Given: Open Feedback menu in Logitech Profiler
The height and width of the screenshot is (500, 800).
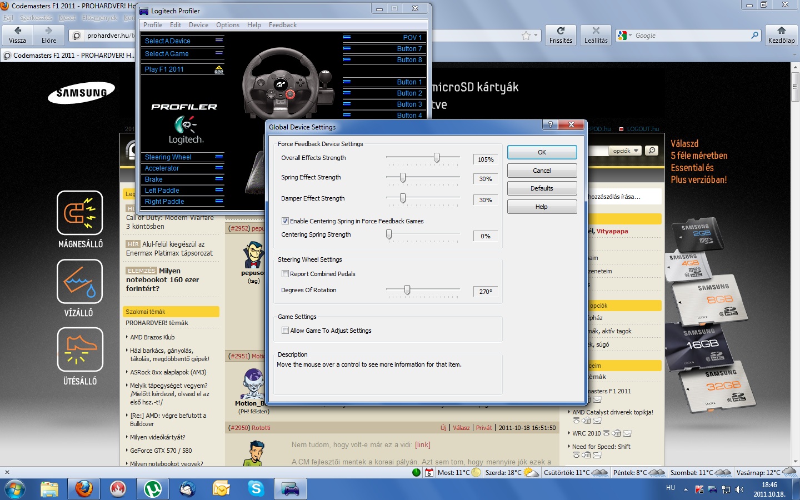Looking at the screenshot, I should click(283, 25).
